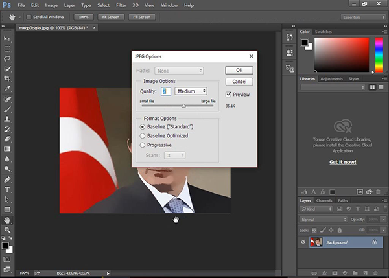Select the Horizontal Type tool
The width and height of the screenshot is (389, 278).
pyautogui.click(x=7, y=189)
